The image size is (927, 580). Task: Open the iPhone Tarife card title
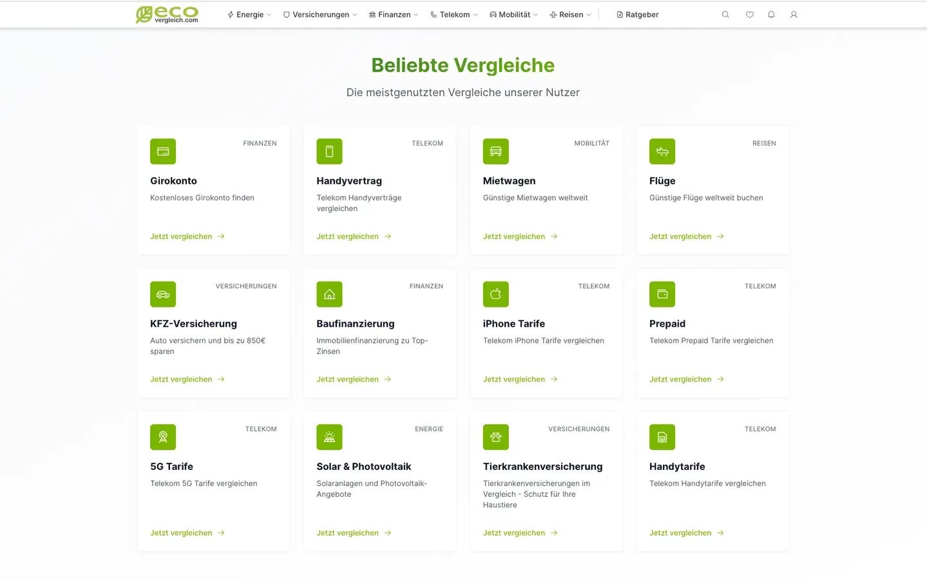(x=514, y=324)
